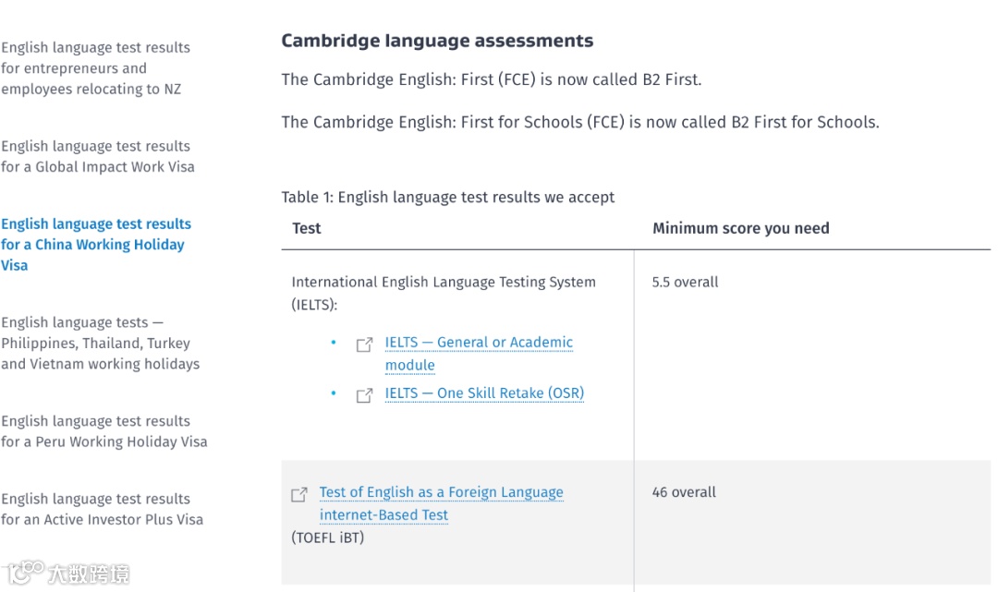
Task: Click the Table 1 caption text
Action: click(448, 197)
